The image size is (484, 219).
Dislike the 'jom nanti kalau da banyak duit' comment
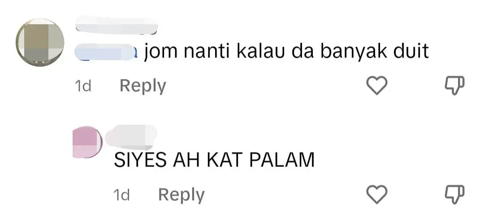point(455,86)
